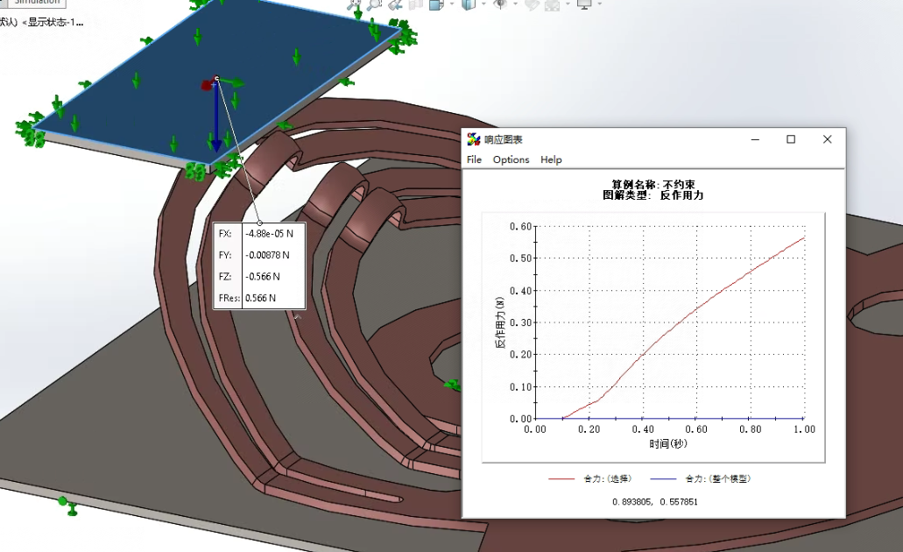Image resolution: width=903 pixels, height=552 pixels.
Task: Click the FRes 0.566 N value in callout
Action: 260,298
